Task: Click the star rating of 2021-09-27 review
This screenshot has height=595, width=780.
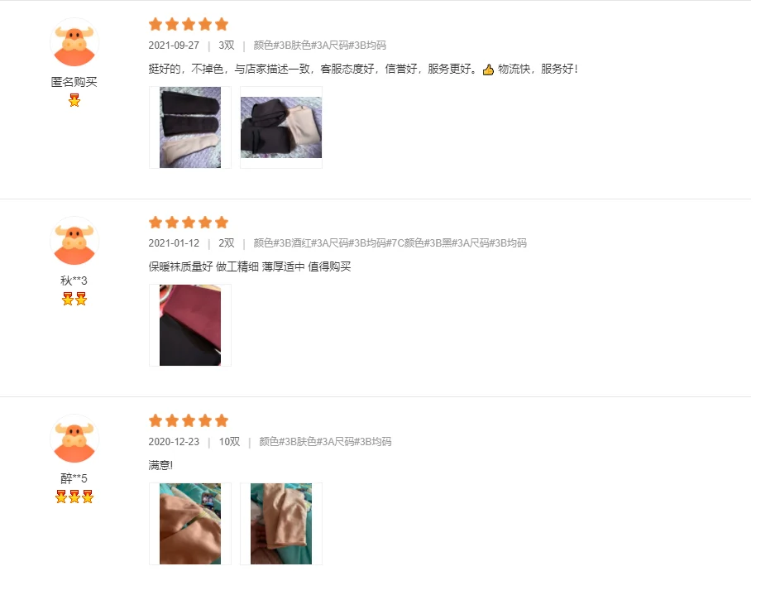Action: (189, 24)
